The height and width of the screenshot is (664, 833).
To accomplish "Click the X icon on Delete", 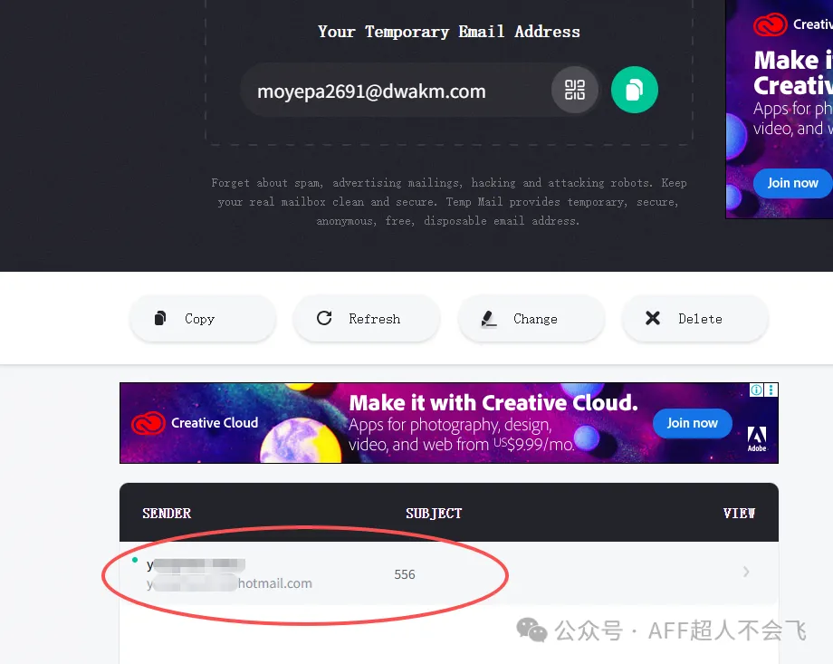I will click(653, 319).
